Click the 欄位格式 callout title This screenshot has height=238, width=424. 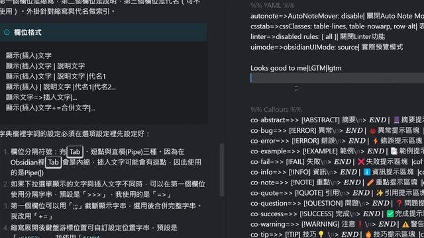(x=28, y=32)
